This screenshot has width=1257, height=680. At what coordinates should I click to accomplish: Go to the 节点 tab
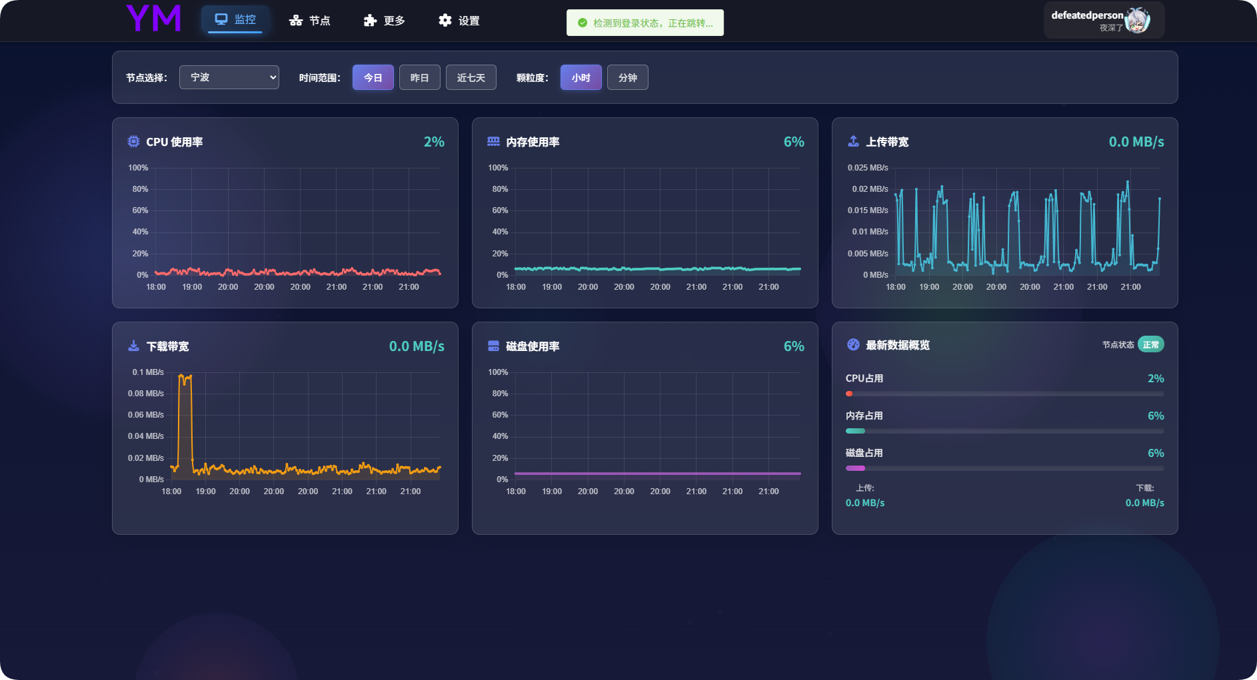coord(310,21)
